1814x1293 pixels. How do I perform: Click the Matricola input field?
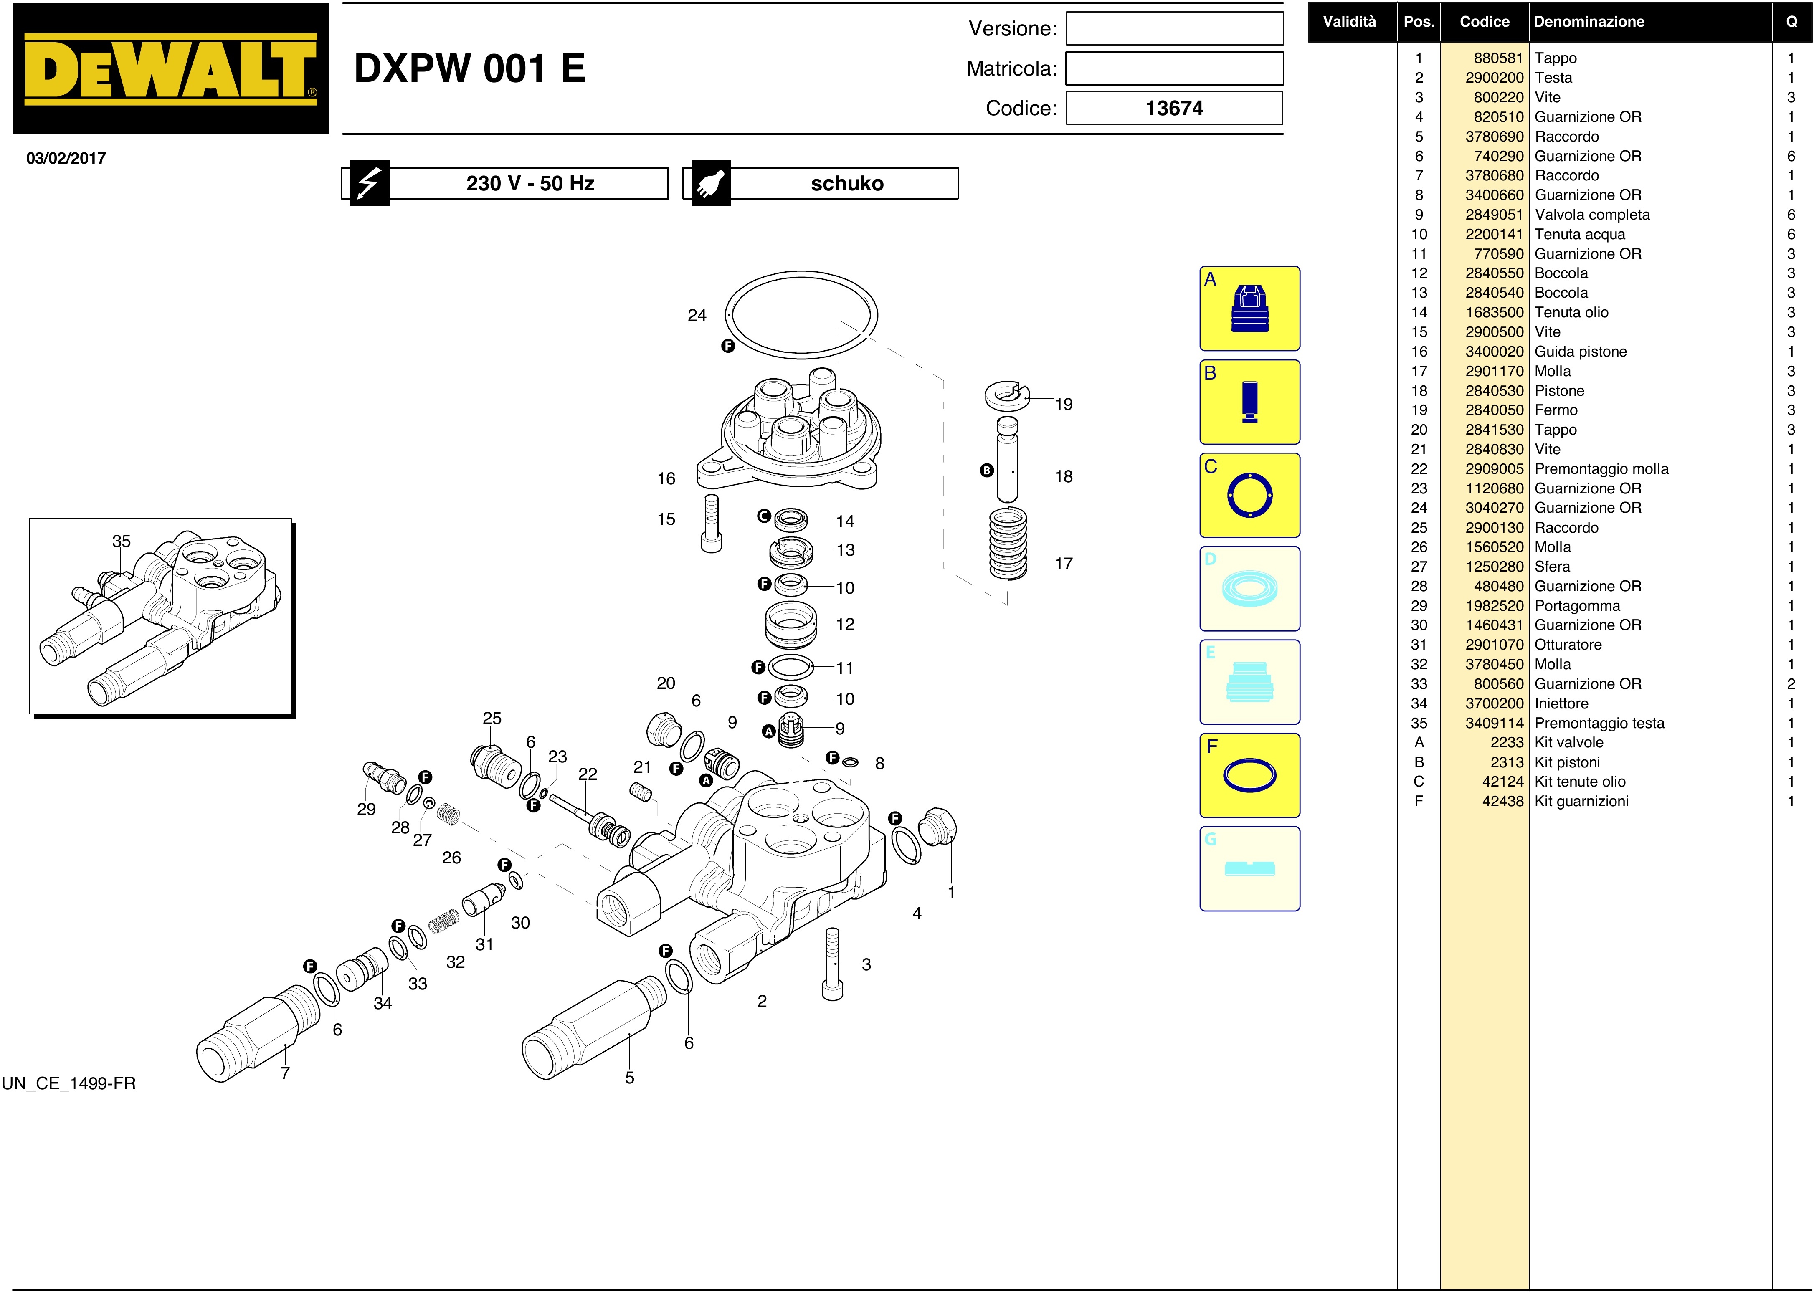[1174, 68]
